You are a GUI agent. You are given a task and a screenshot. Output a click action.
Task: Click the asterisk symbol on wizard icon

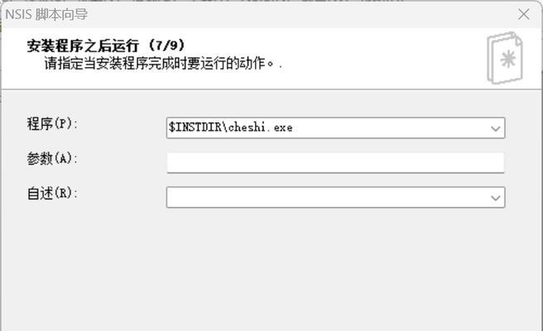(x=508, y=60)
